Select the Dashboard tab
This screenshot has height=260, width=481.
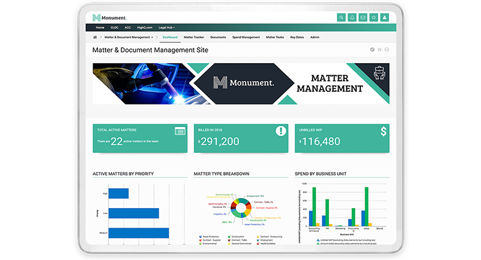170,37
